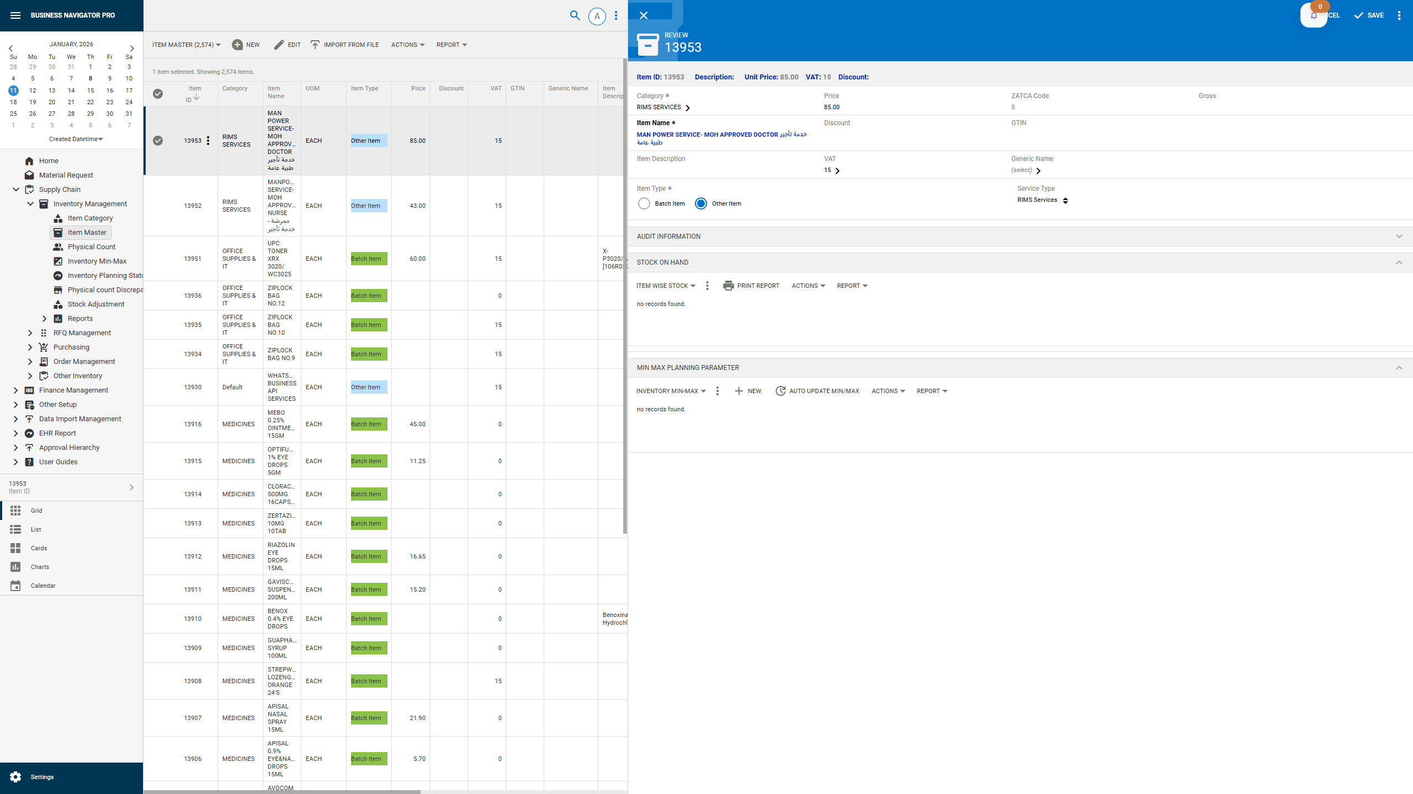Click the NEW button to add an item
The height and width of the screenshot is (794, 1413).
click(x=246, y=45)
